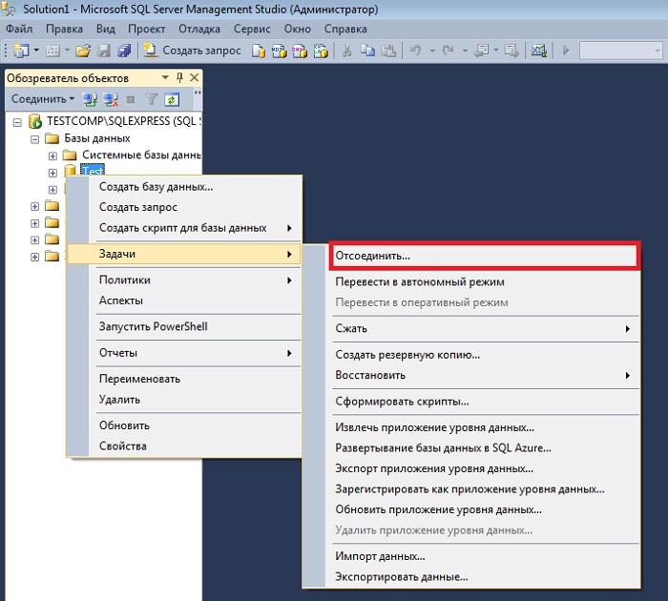Click the MDX query toolbar icon

pyautogui.click(x=279, y=51)
